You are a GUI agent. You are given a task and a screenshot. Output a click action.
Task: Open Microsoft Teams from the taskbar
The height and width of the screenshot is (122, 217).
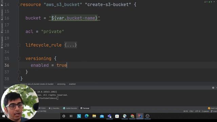coord(110,116)
